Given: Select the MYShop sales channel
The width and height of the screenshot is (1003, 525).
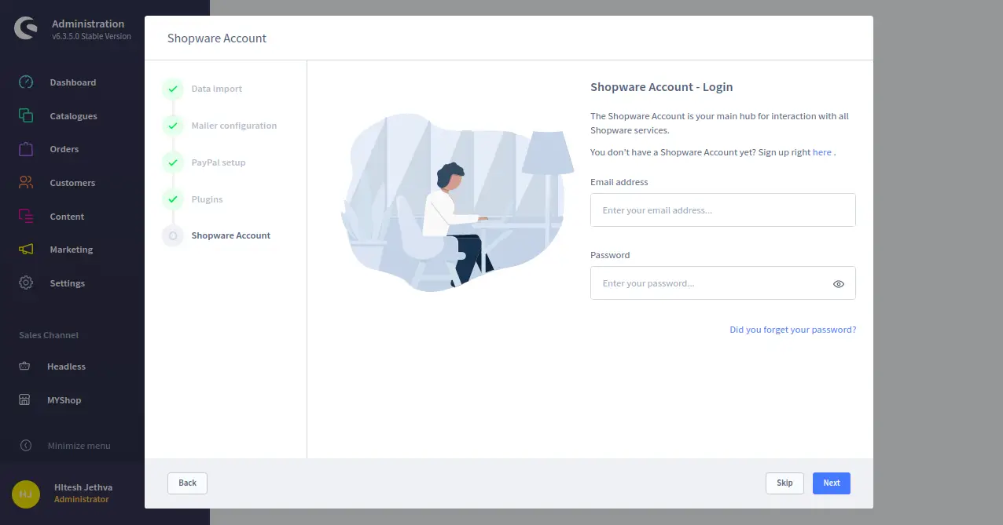Looking at the screenshot, I should 64,400.
